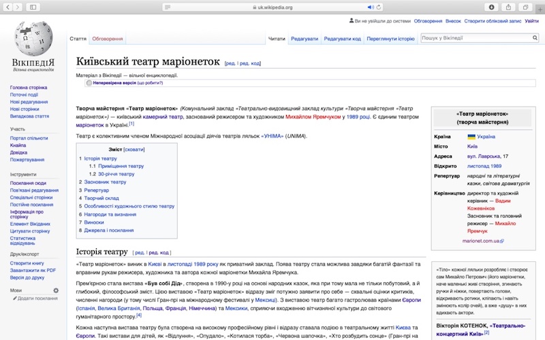Open Нові редагування in sidebar
This screenshot has height=340, width=545.
(x=29, y=102)
